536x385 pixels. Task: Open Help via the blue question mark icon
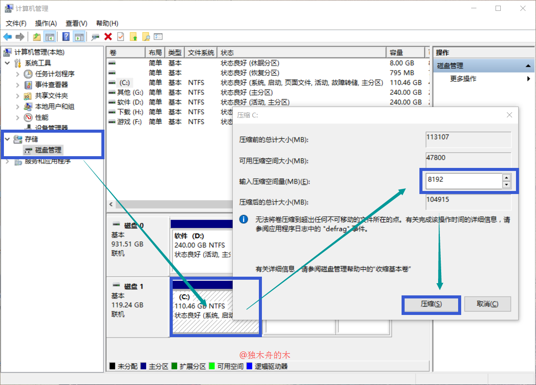(66, 37)
